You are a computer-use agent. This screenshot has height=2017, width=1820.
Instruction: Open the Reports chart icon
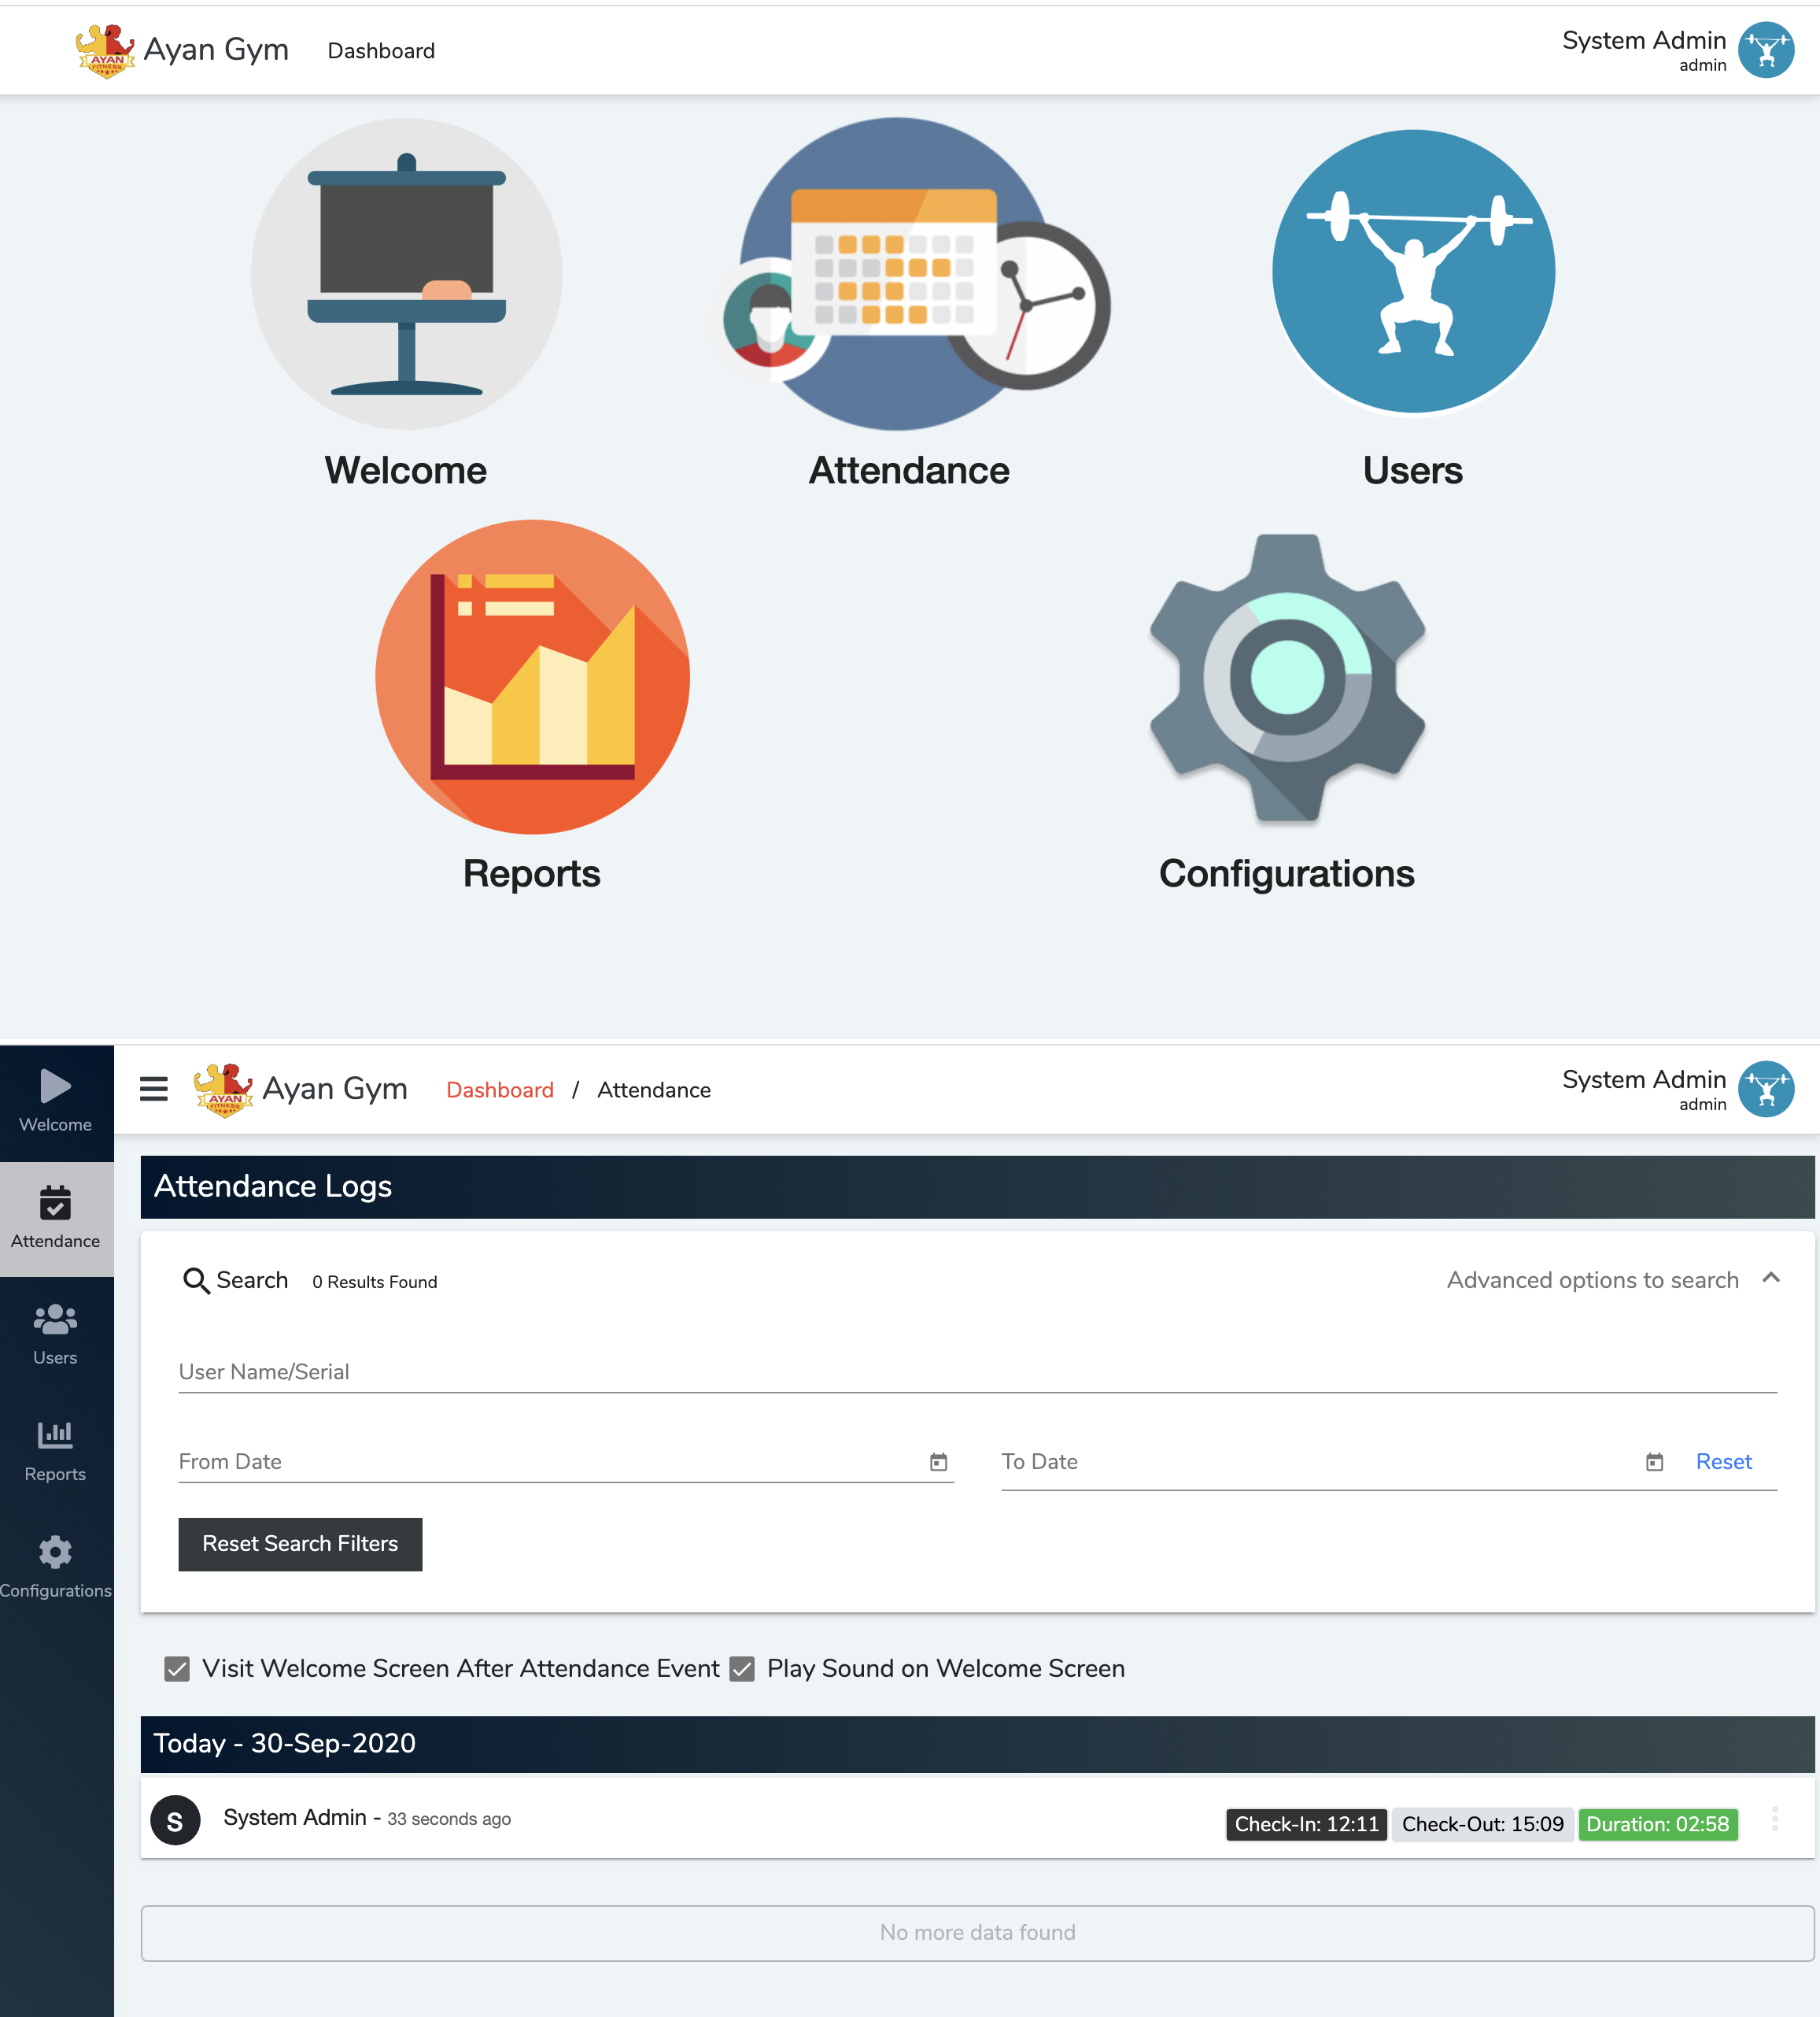532,676
